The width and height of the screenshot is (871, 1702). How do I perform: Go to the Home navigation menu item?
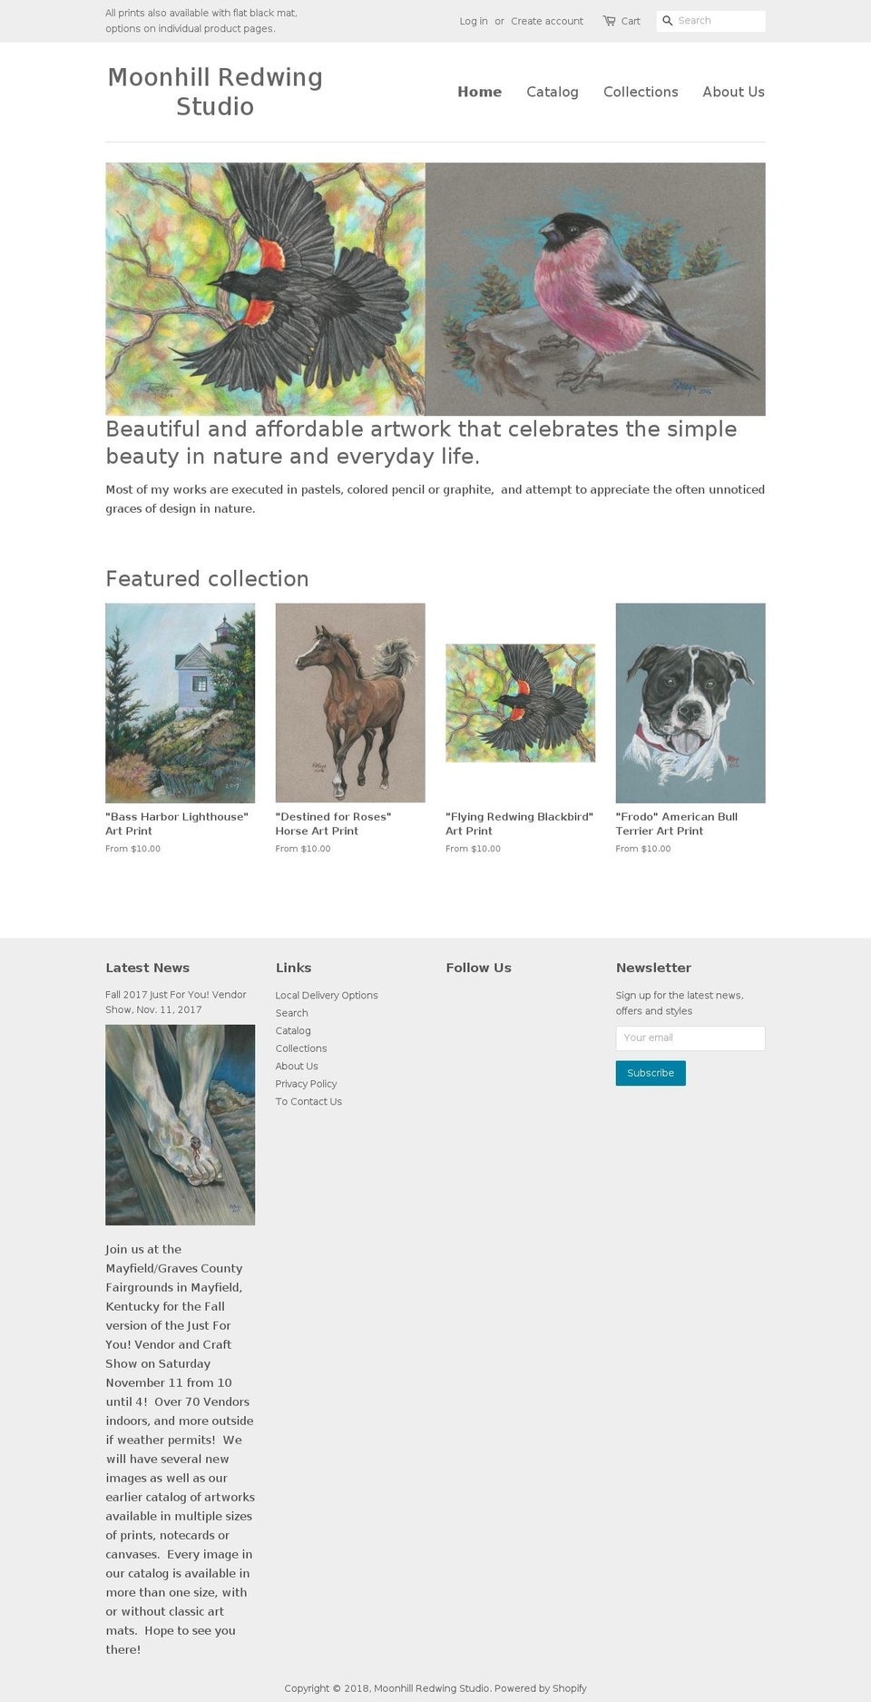tap(479, 92)
